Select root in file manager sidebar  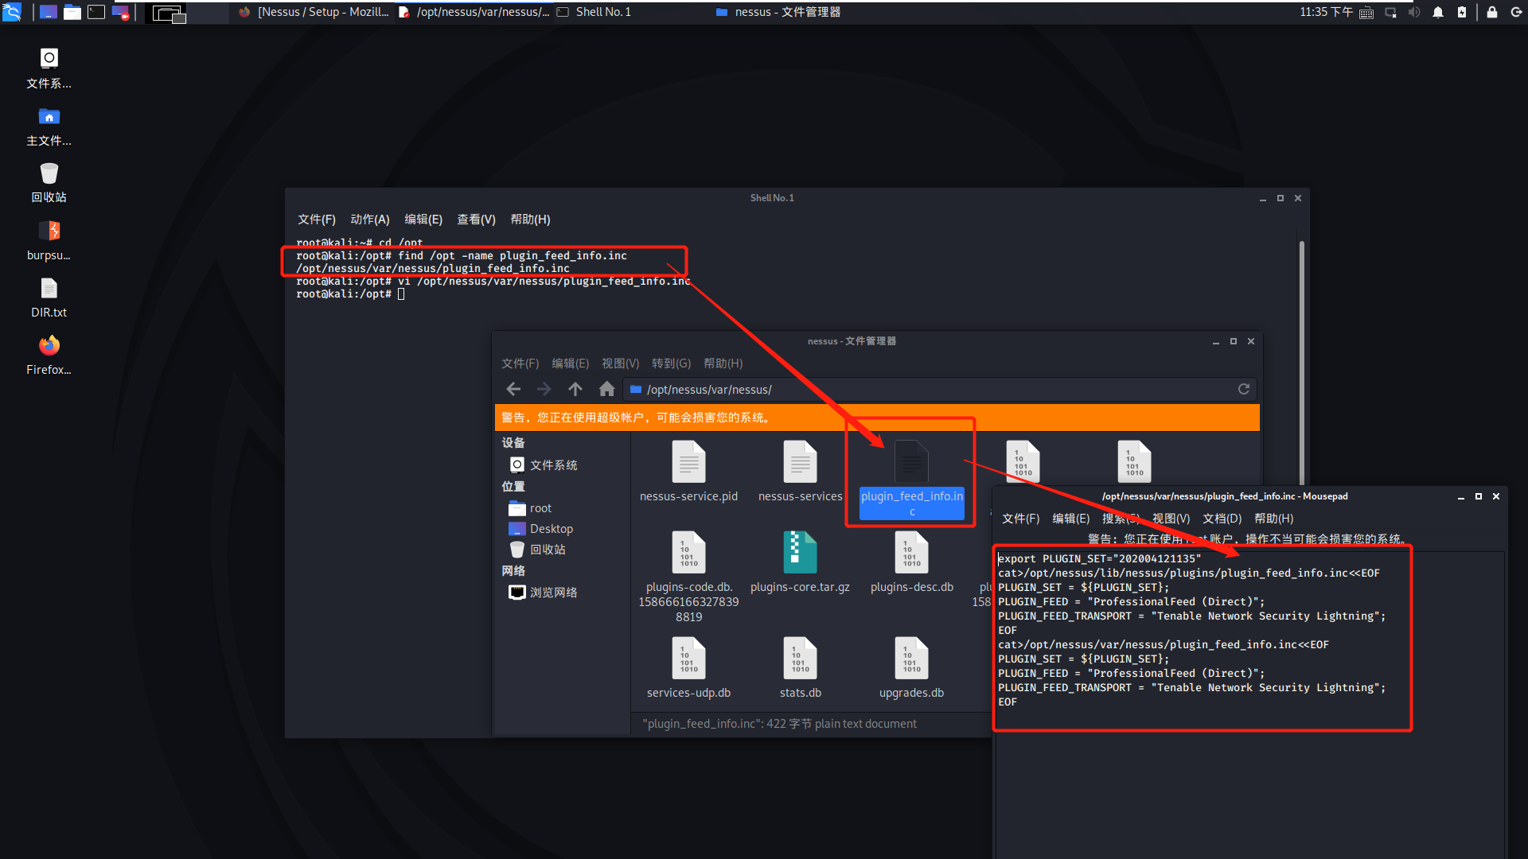pos(530,508)
